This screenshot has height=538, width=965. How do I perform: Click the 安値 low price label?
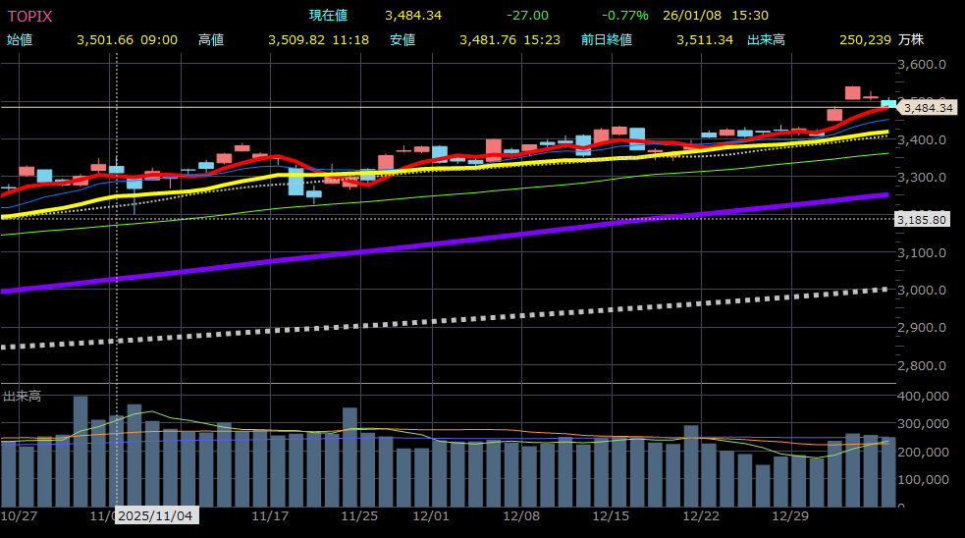(402, 40)
